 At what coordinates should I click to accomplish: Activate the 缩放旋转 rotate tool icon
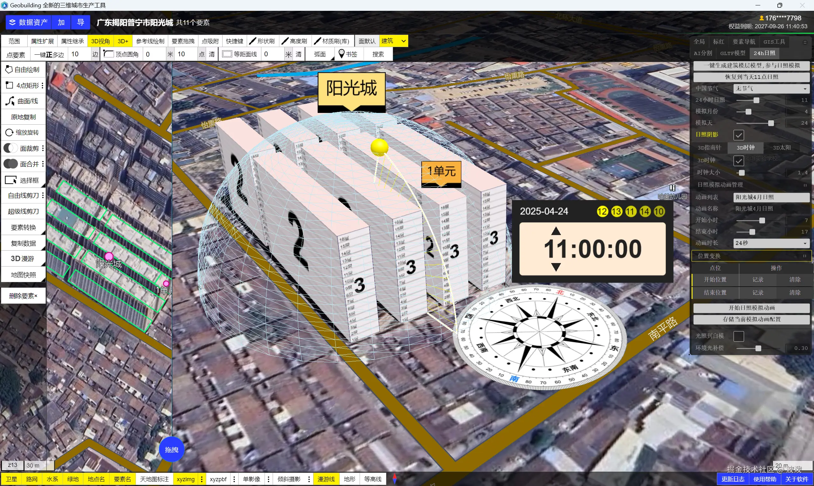pyautogui.click(x=9, y=133)
